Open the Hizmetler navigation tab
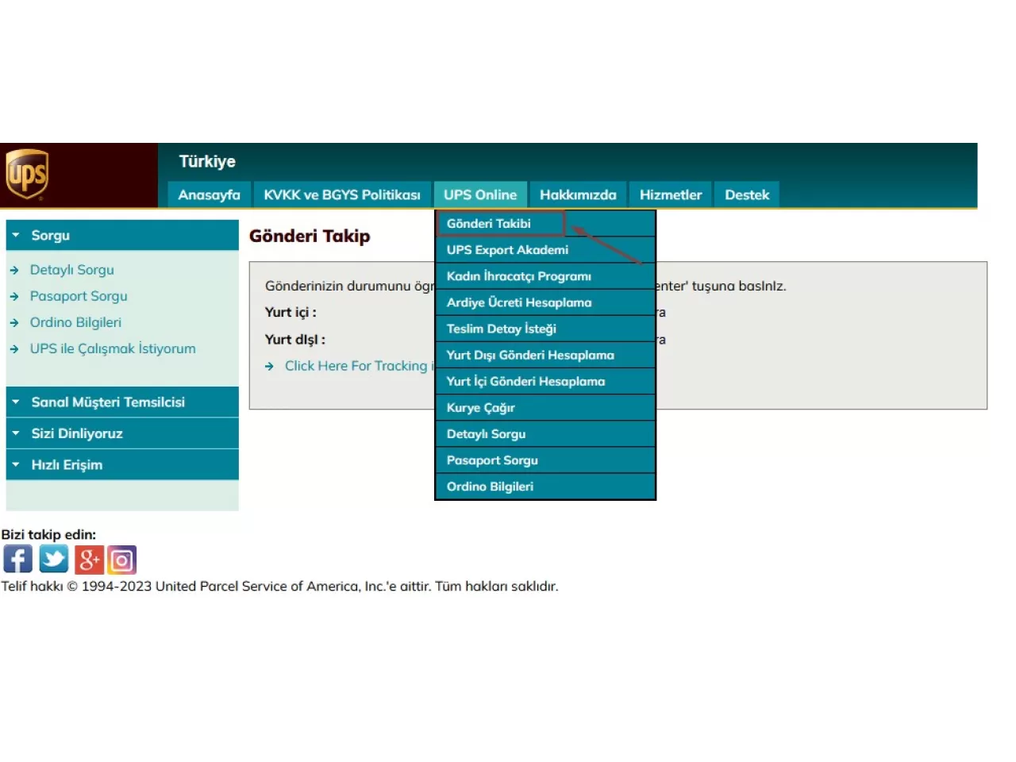 pyautogui.click(x=670, y=195)
